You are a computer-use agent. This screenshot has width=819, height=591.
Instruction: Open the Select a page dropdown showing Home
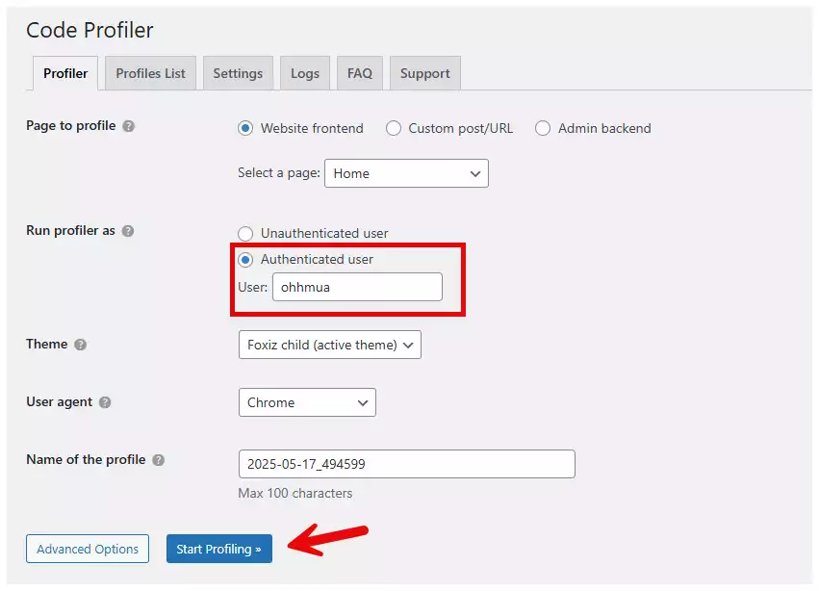pos(406,173)
